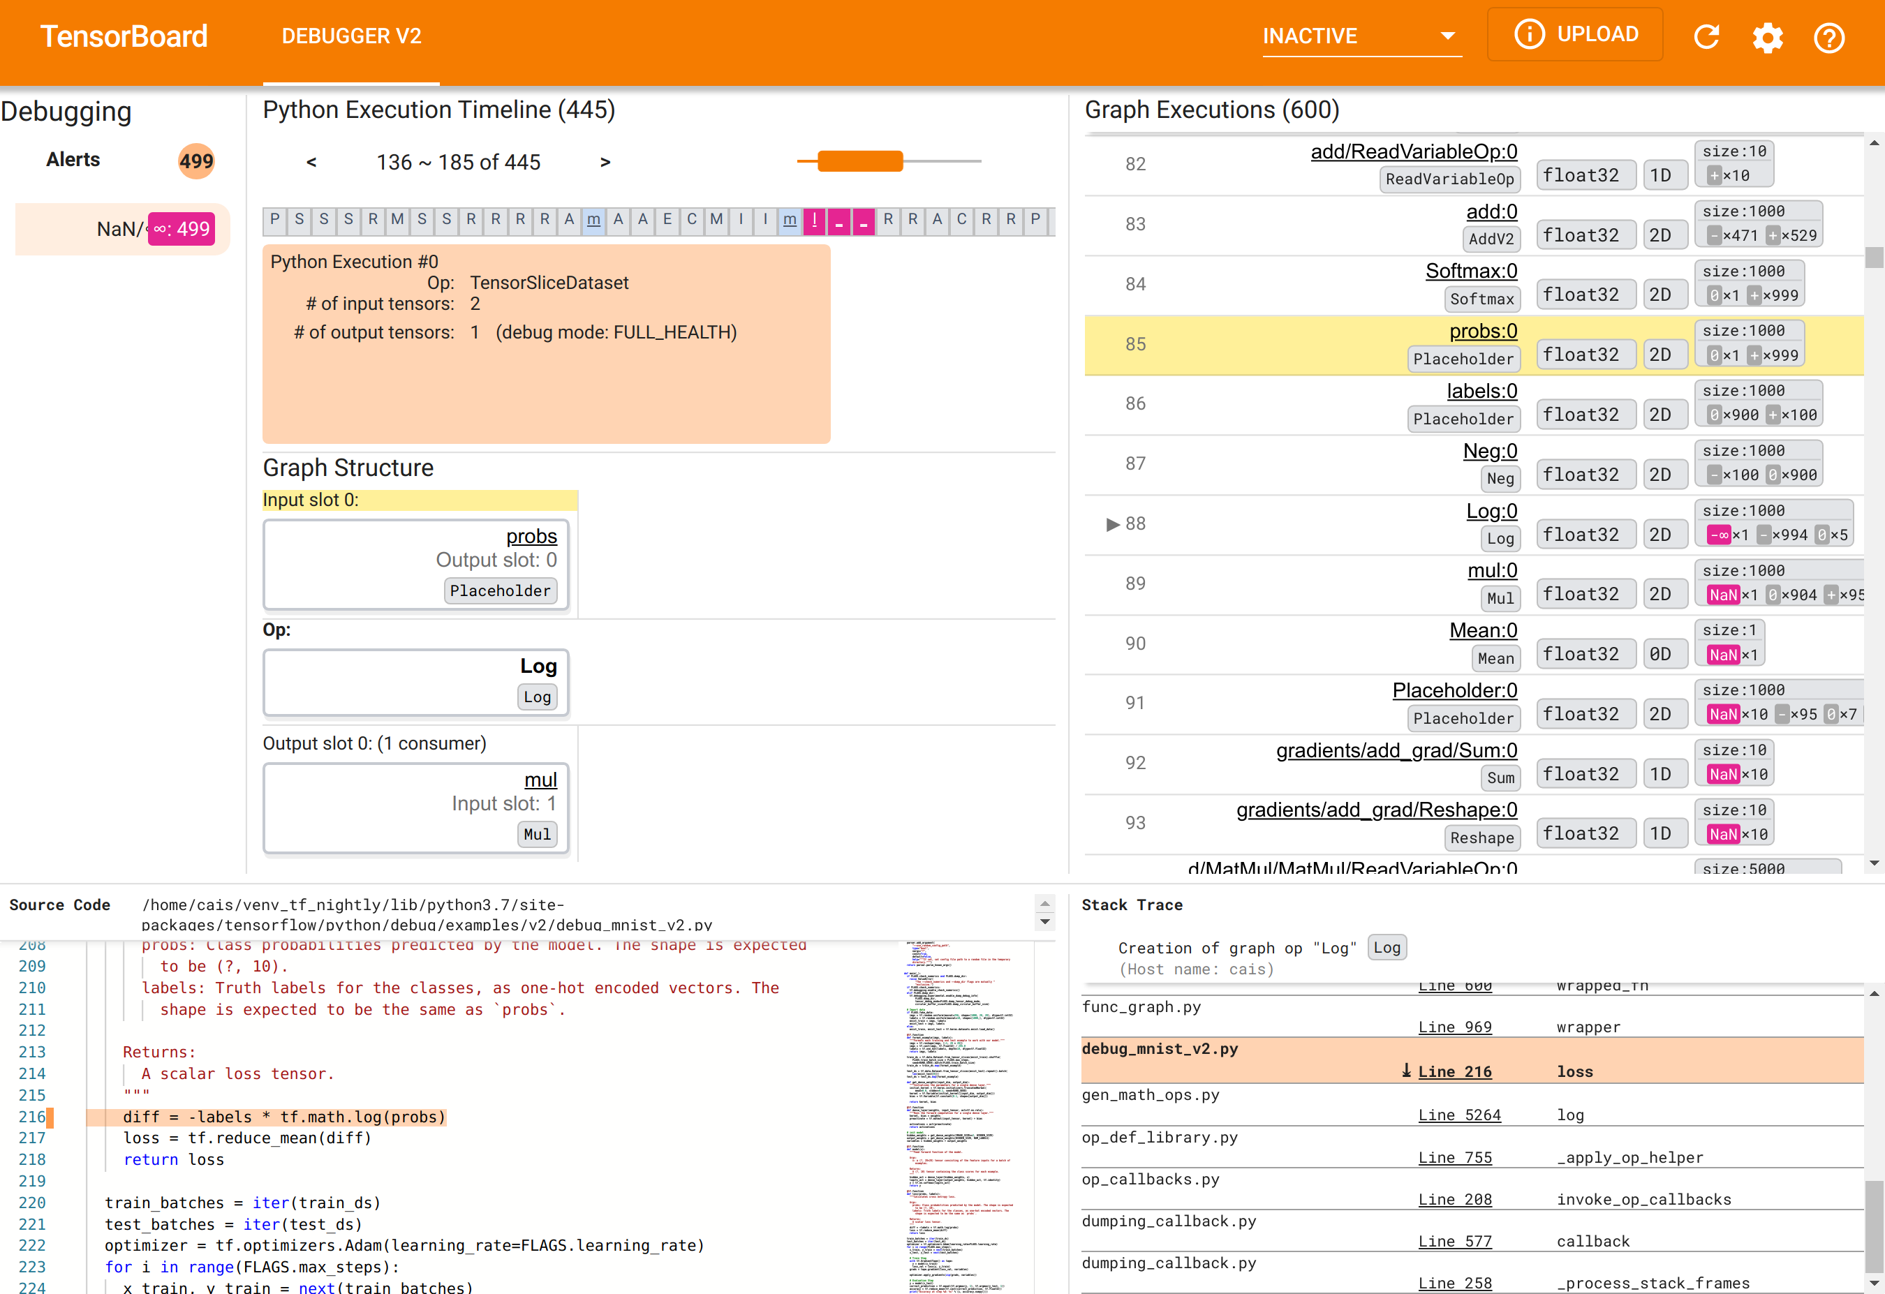Click the Source Code panel expander arrow

[x=1044, y=903]
